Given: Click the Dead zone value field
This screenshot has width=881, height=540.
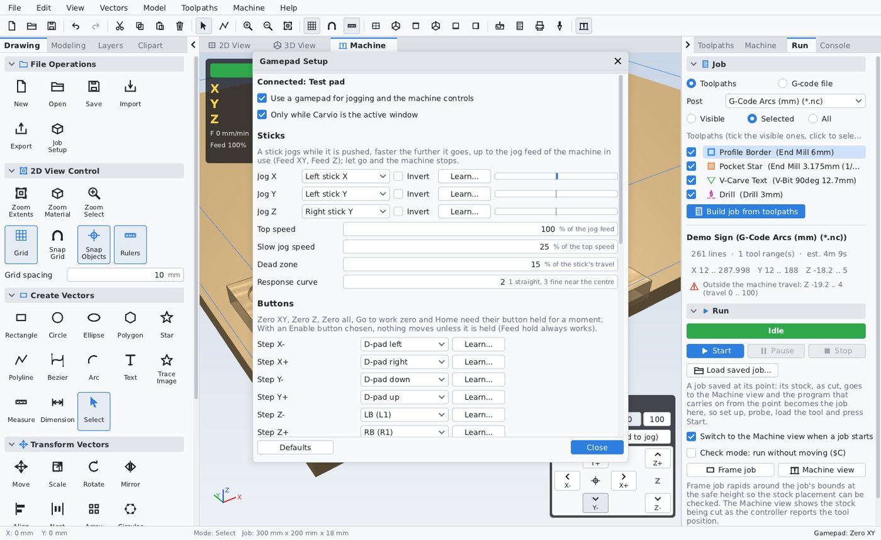Looking at the screenshot, I should point(480,264).
